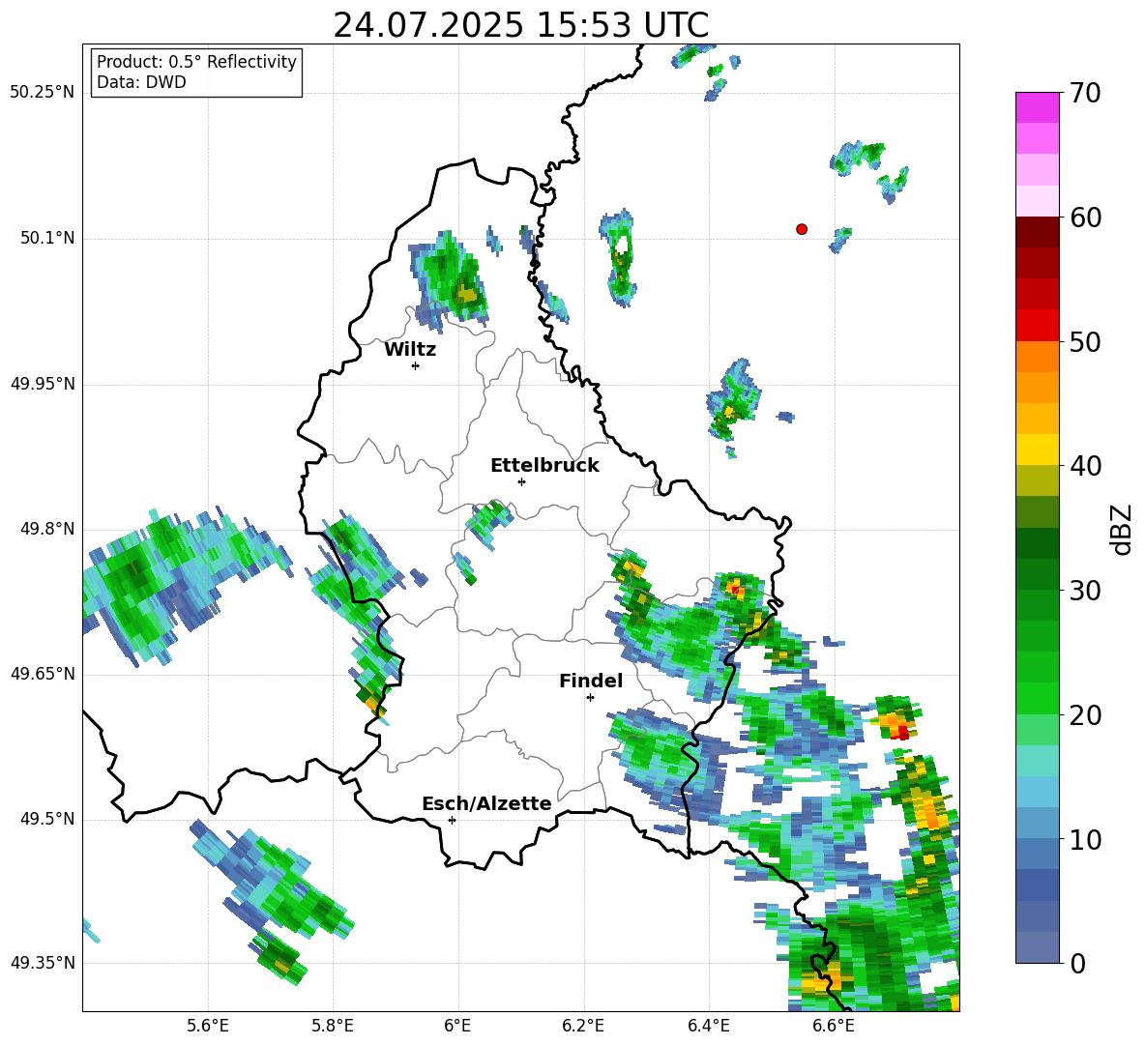Screen dimensions: 1145x1045
Task: Click the dark maroon swatch just below 60 dBZ
Action: pos(1037,231)
